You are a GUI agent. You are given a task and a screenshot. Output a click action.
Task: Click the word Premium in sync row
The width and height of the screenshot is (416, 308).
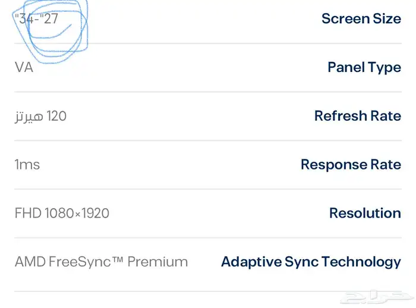pos(157,262)
